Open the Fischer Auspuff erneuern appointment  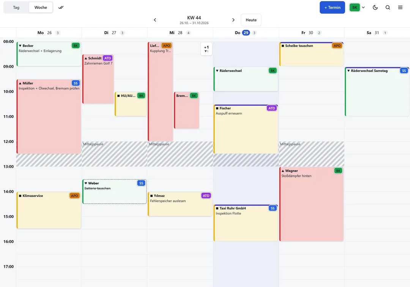click(x=246, y=129)
